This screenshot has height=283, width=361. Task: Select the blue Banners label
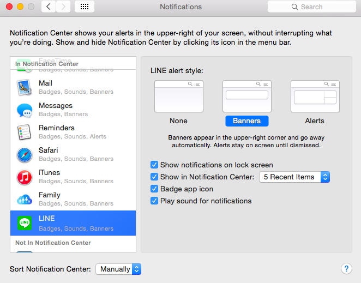(x=247, y=121)
